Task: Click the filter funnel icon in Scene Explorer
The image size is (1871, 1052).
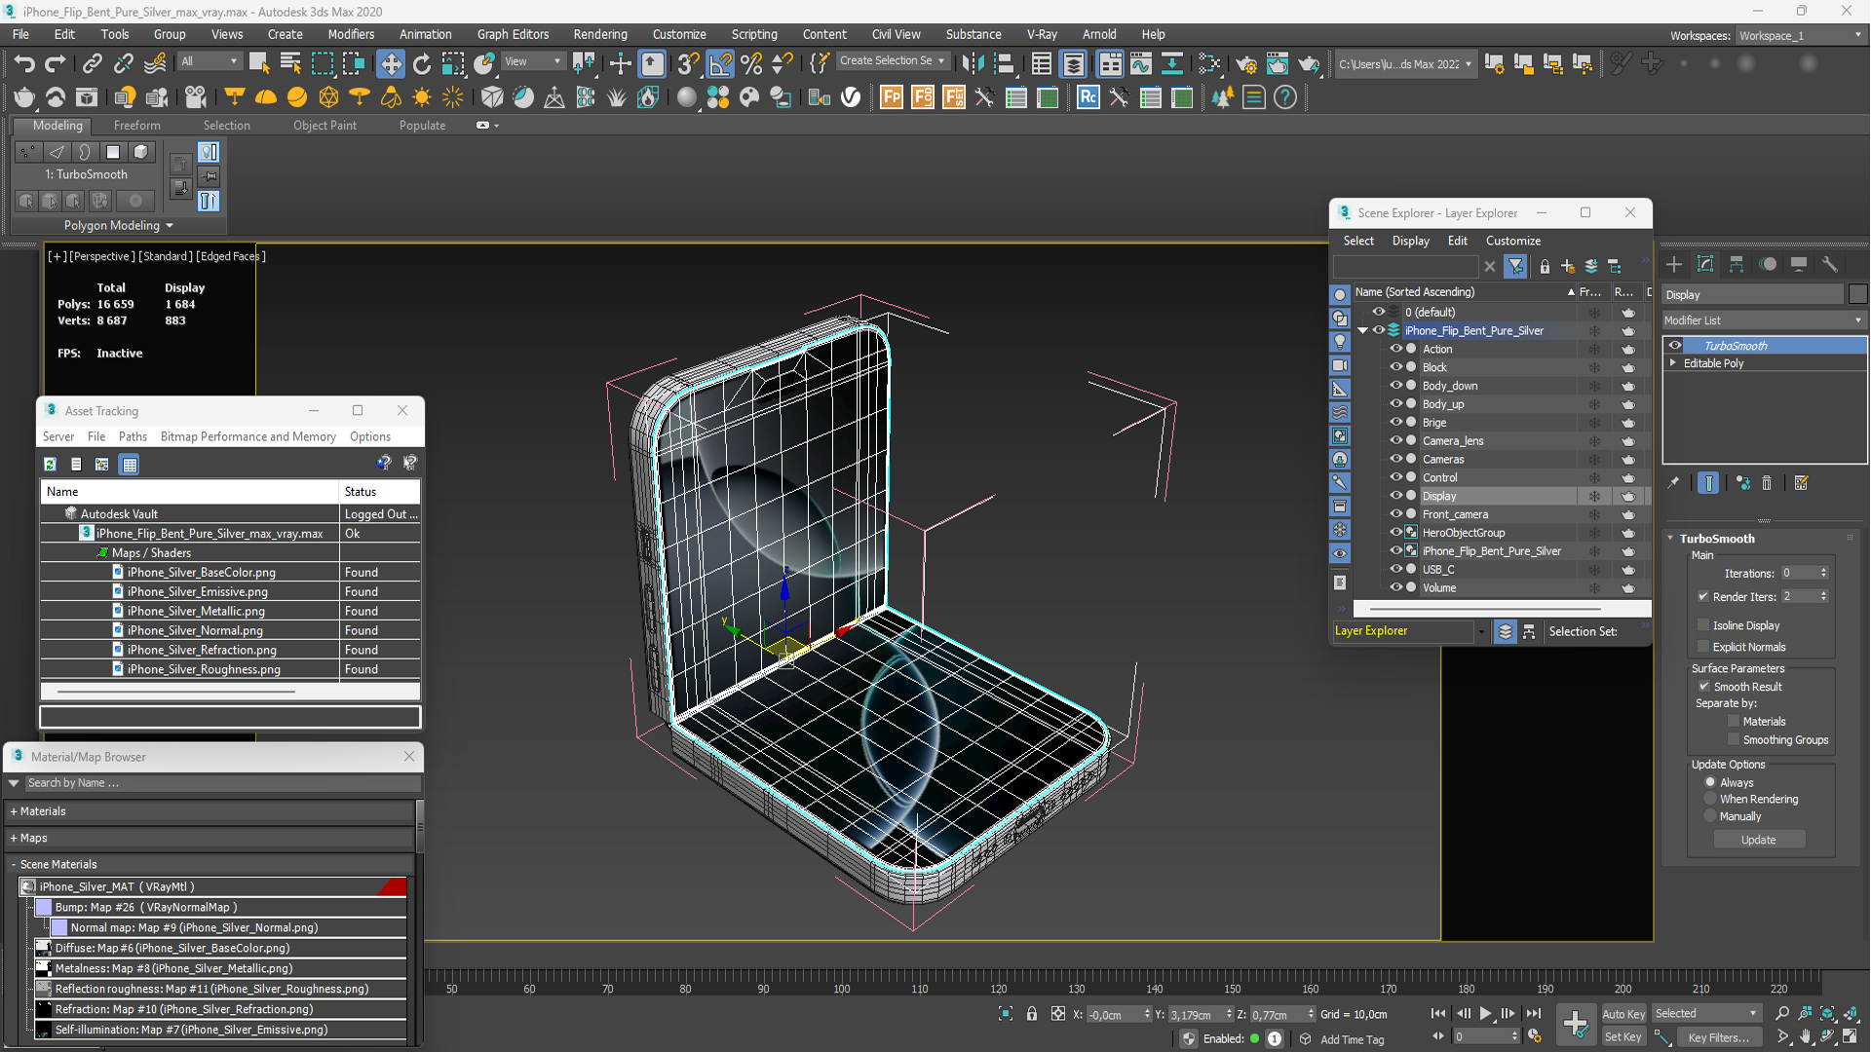Action: [1515, 267]
